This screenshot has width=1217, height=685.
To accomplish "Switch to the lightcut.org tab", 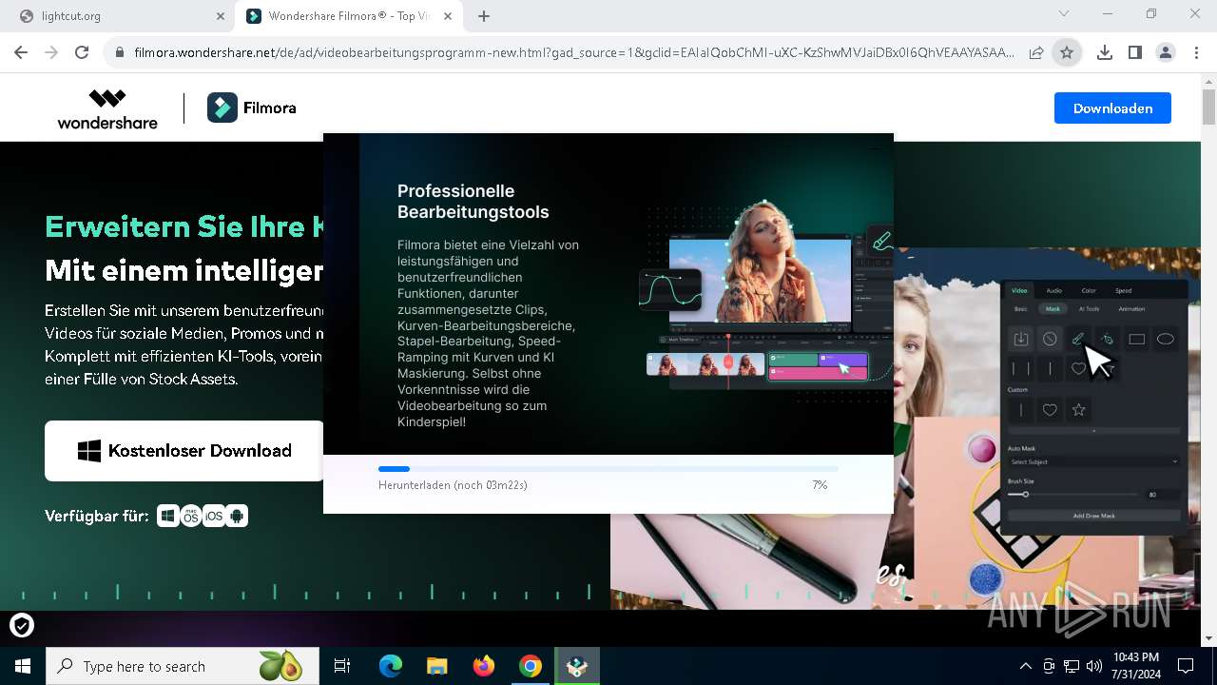I will (124, 16).
